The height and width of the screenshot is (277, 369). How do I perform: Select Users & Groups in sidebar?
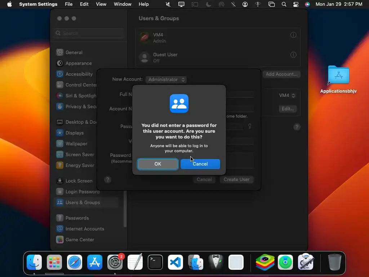(86, 203)
